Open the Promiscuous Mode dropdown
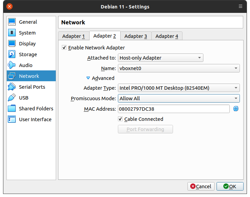 179,98
